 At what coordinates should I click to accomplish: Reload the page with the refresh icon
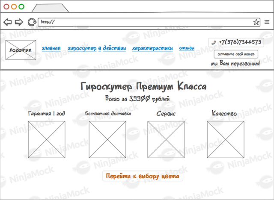32,22
